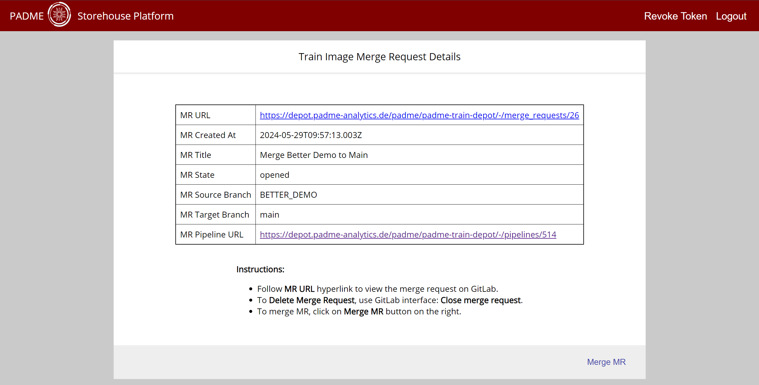Open the Storehouse Platform home link
This screenshot has height=385, width=759.
126,16
